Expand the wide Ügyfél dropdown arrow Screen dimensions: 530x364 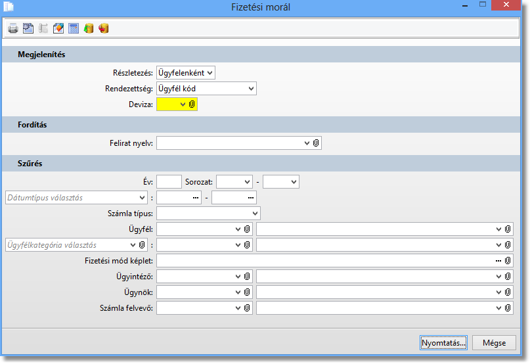pos(498,229)
